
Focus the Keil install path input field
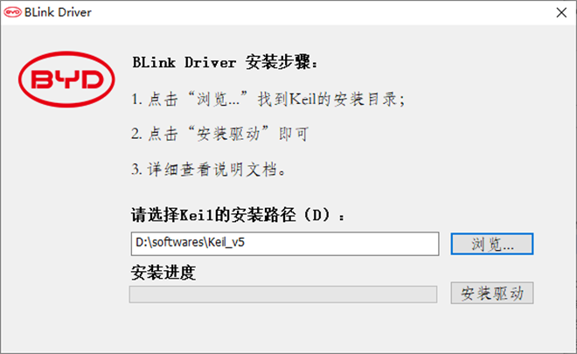pos(285,244)
